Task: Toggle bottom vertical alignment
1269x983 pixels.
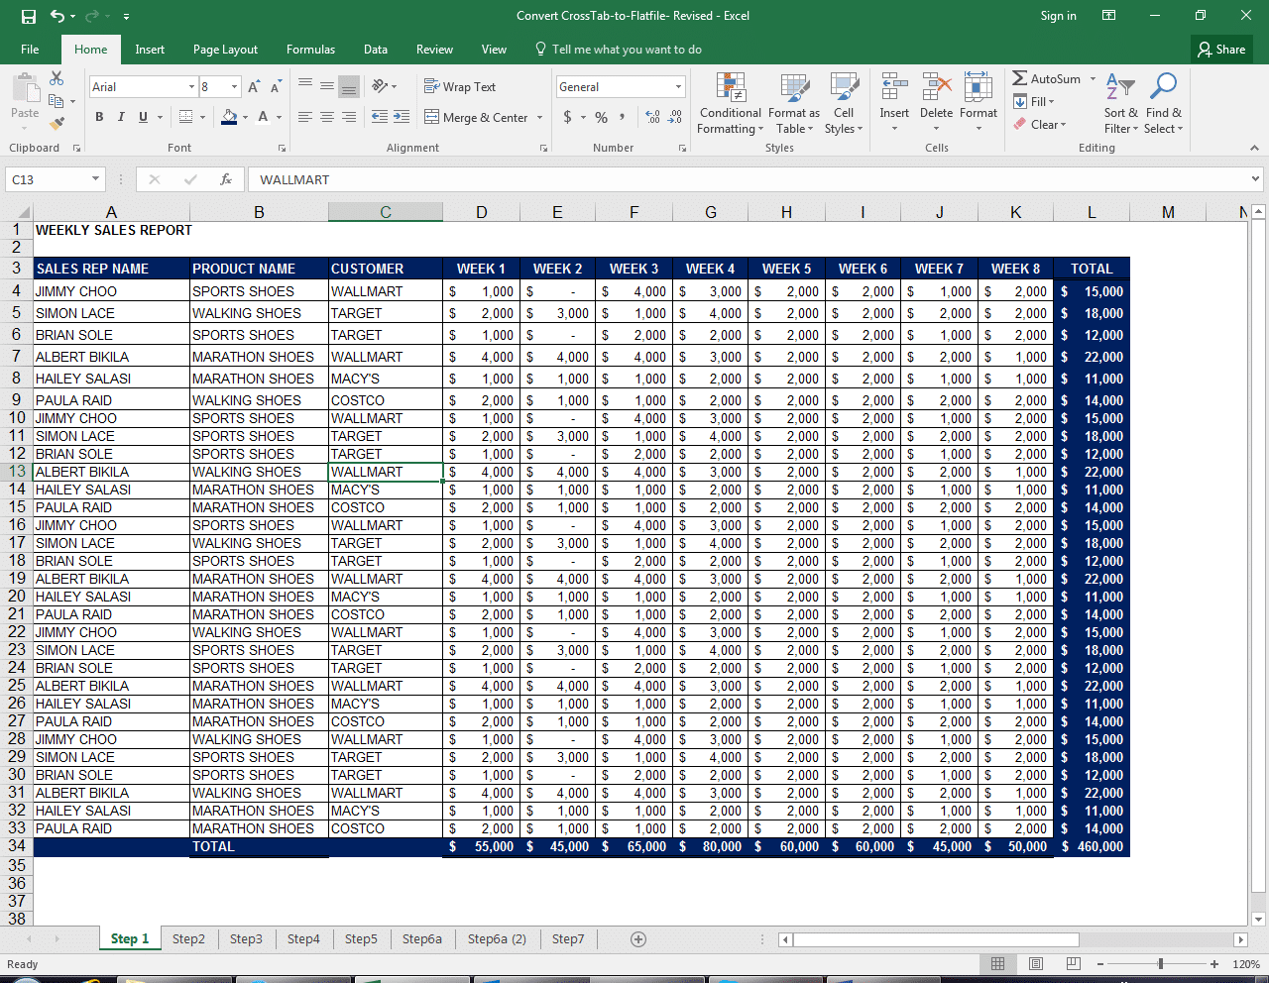Action: pos(349,87)
